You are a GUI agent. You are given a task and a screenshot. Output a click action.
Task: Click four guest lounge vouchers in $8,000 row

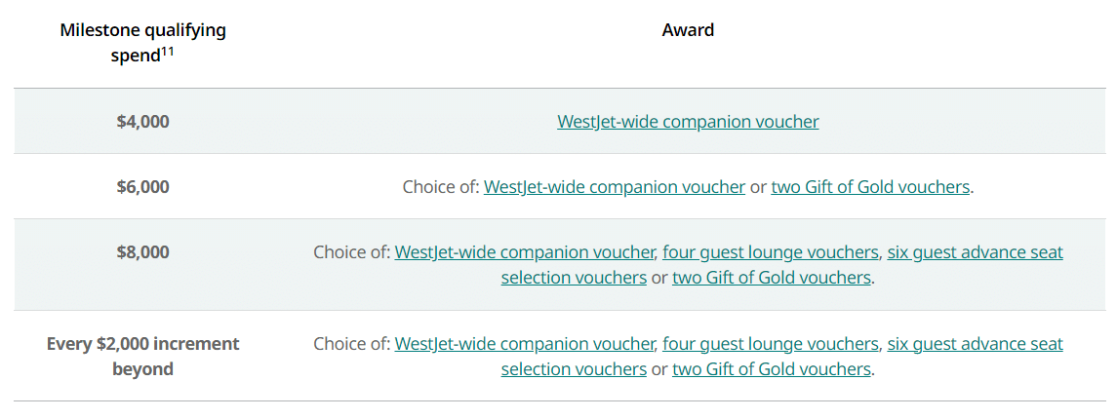[x=770, y=252]
